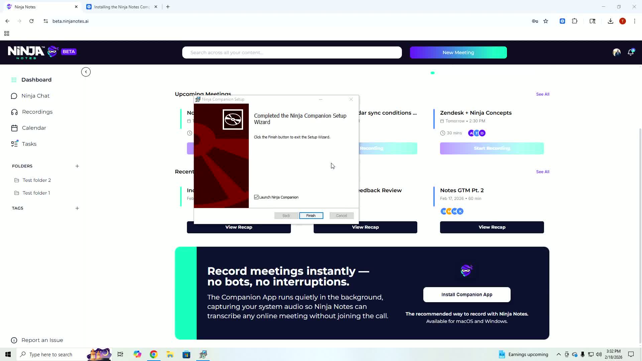Open the Chrome apps grid shortcut
This screenshot has width=642, height=361.
[7, 33]
